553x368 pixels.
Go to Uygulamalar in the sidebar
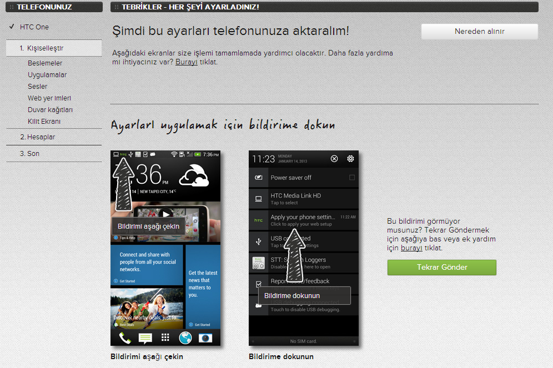[47, 75]
